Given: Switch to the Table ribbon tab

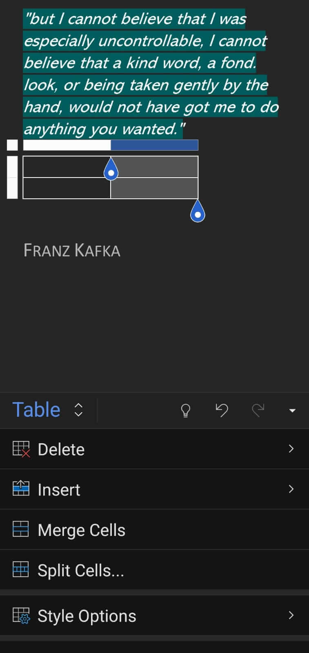Looking at the screenshot, I should tap(36, 409).
